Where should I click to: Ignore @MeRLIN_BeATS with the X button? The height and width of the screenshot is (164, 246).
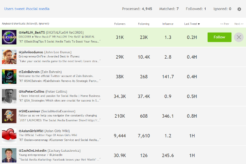239,37
